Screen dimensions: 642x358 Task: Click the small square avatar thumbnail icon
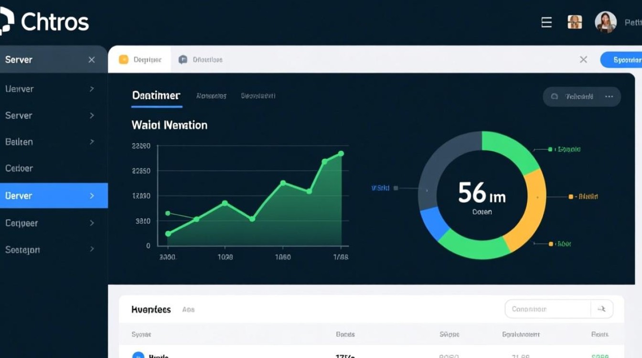click(575, 22)
